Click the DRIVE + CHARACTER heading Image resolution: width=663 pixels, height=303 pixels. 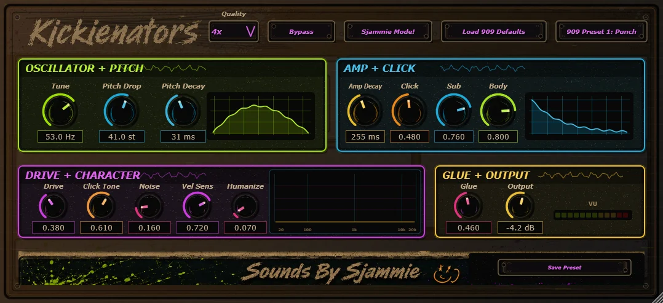[82, 175]
